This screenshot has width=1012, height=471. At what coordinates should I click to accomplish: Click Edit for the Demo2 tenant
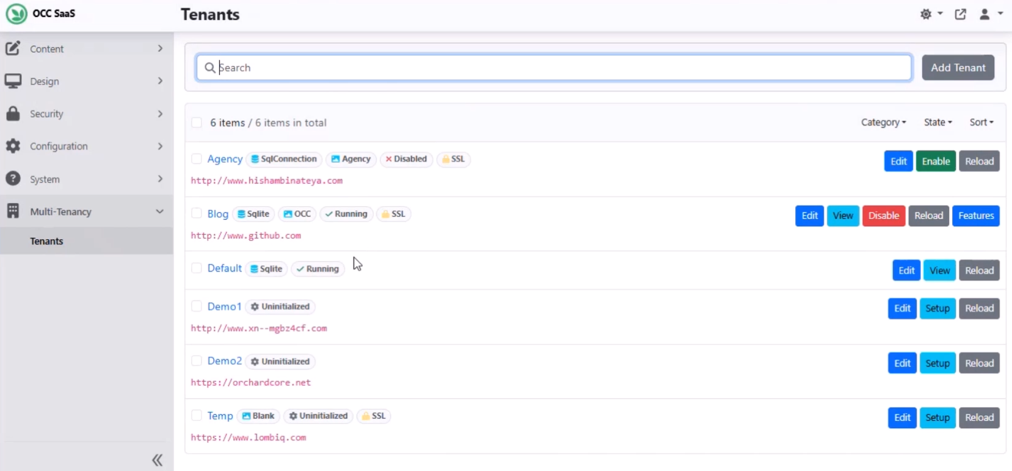point(902,364)
